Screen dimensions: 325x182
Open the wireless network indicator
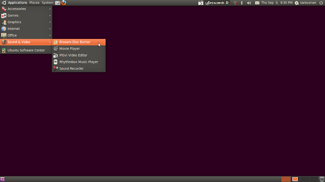pyautogui.click(x=235, y=3)
